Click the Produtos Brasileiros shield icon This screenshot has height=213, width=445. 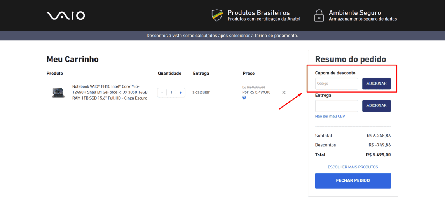coord(217,15)
